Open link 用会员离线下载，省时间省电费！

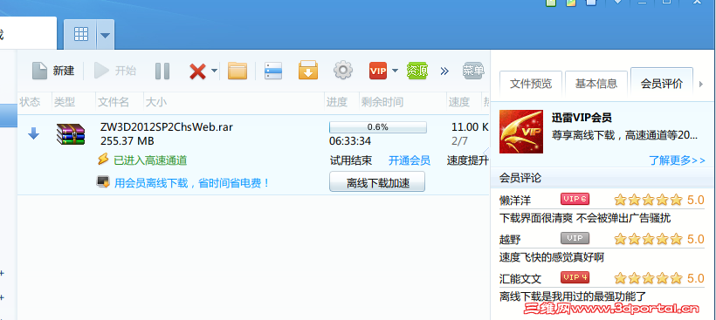coord(192,183)
